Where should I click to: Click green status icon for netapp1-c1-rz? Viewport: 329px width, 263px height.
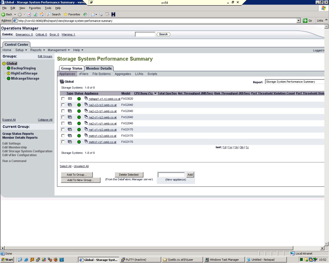pyautogui.click(x=79, y=99)
